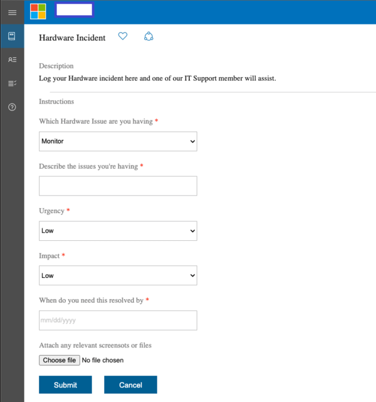Viewport: 376px width, 402px height.
Task: Expand the Which Hardware Issue dropdown
Action: point(118,141)
